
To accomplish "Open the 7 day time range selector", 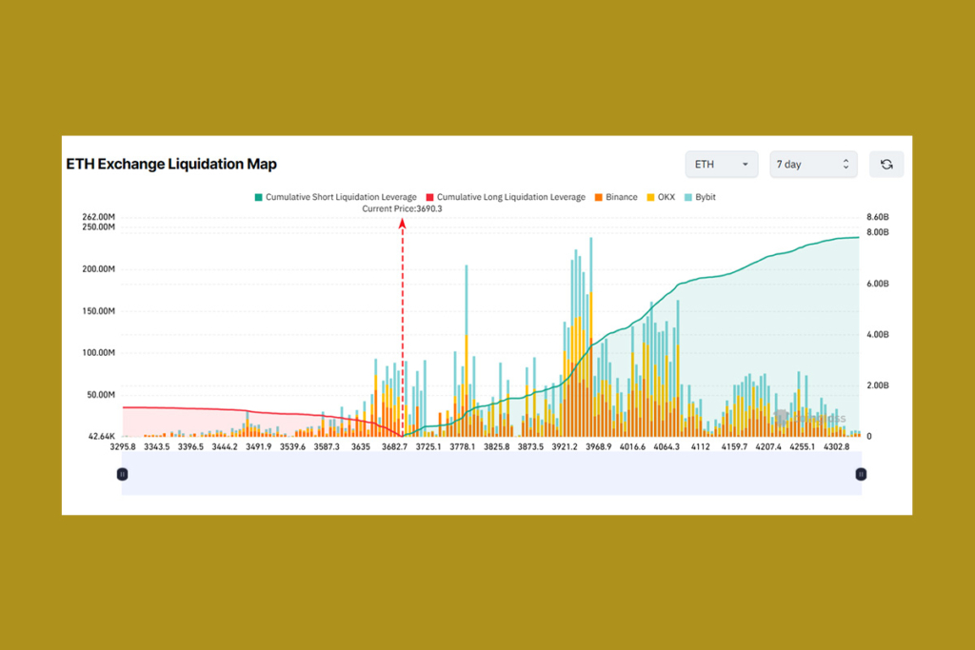I will pyautogui.click(x=812, y=165).
